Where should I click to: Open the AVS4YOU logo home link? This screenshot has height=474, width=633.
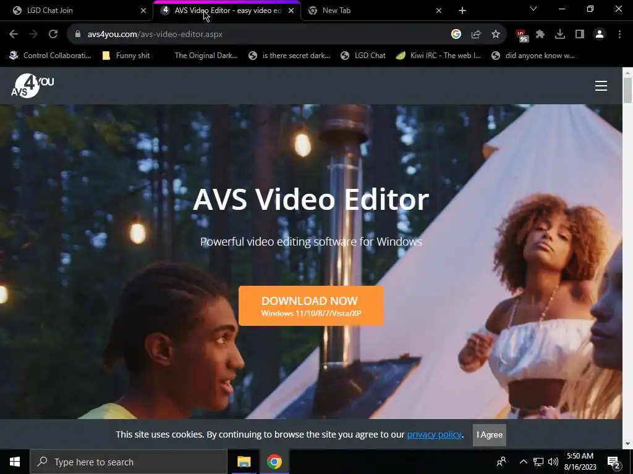click(x=32, y=85)
